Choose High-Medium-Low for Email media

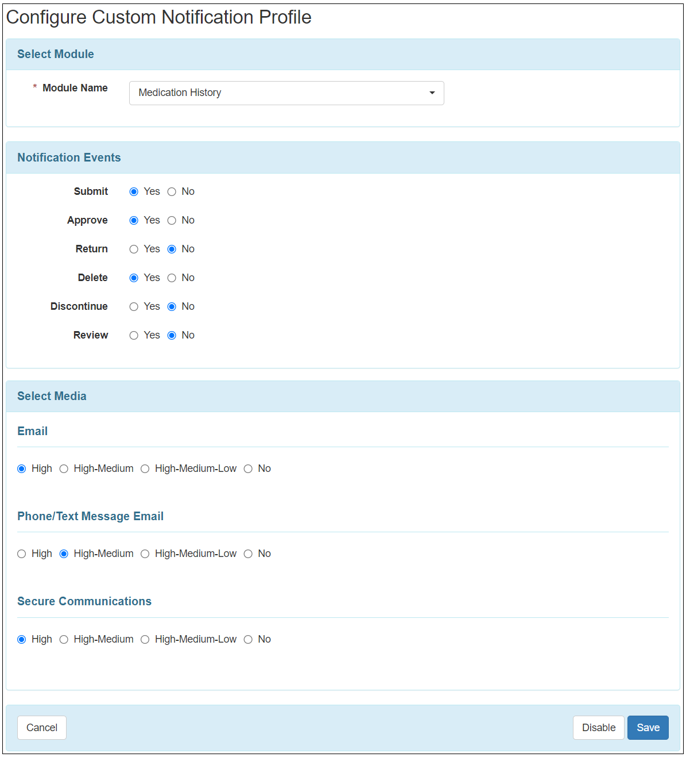(x=145, y=469)
